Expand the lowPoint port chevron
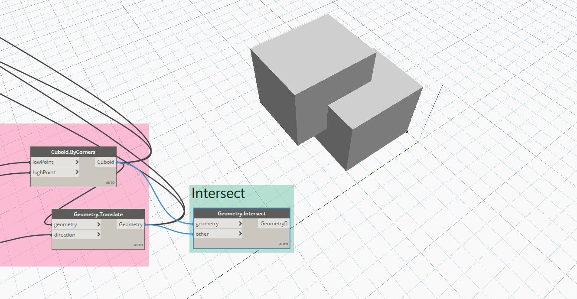The width and height of the screenshot is (577, 299). 77,162
